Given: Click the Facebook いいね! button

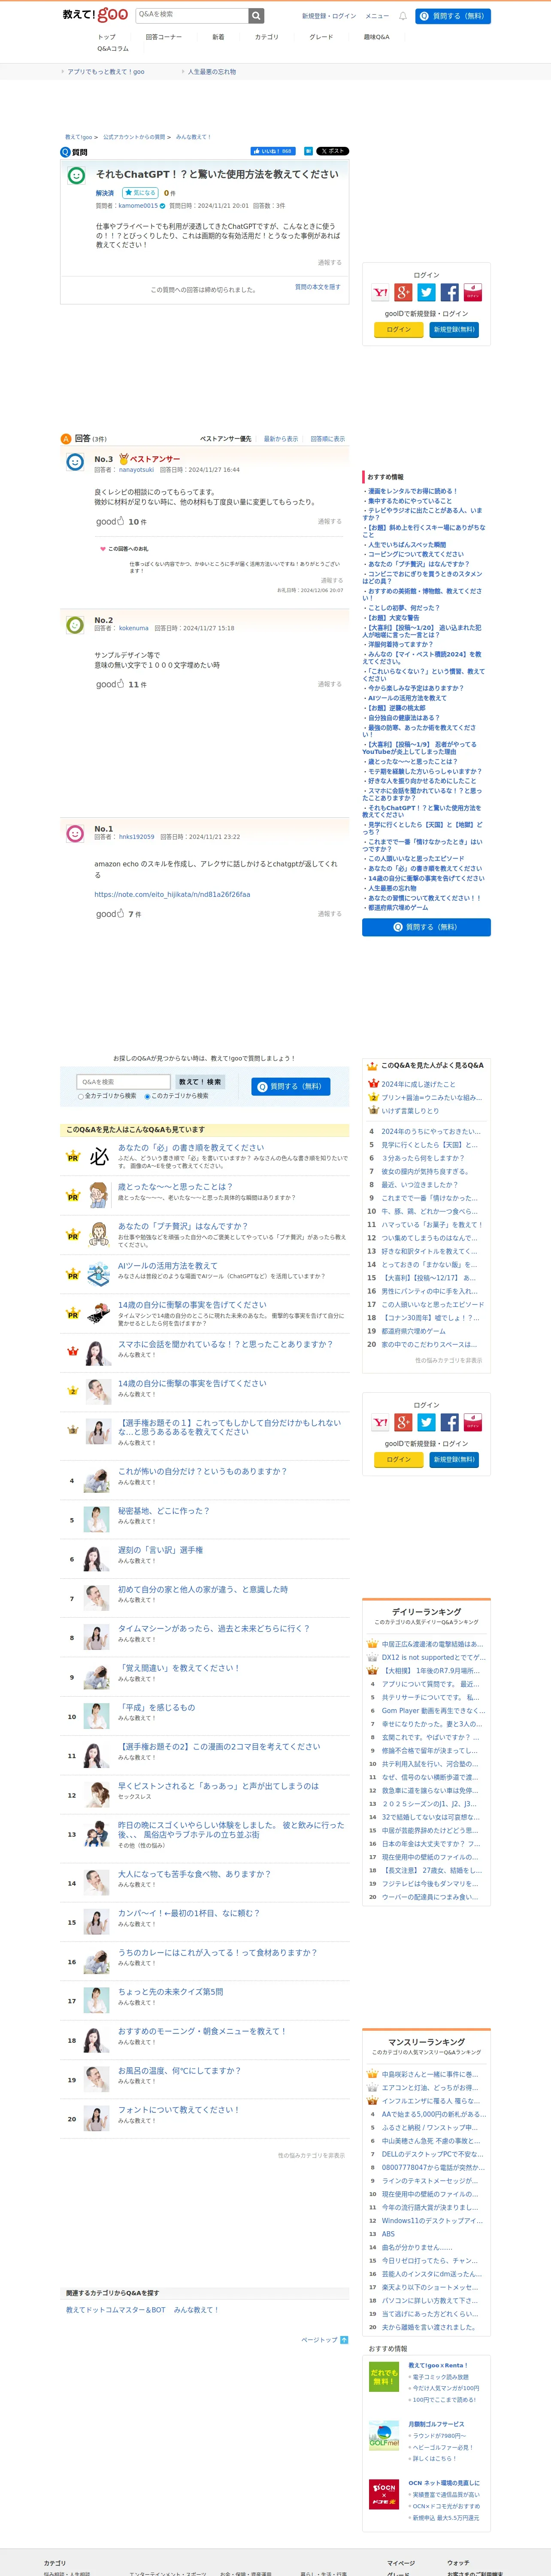Looking at the screenshot, I should pos(273,151).
